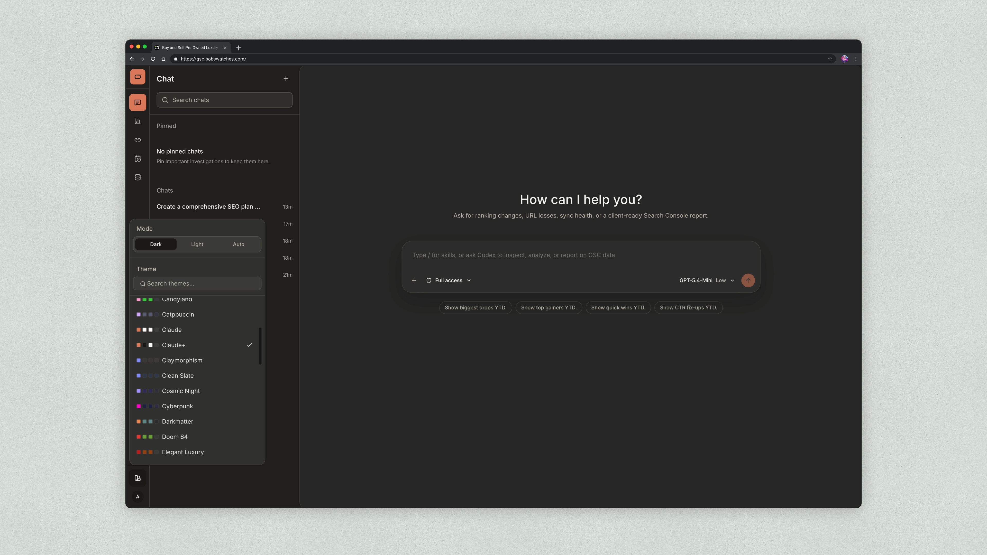
Task: Open the link icon in sidebar
Action: coord(138,140)
